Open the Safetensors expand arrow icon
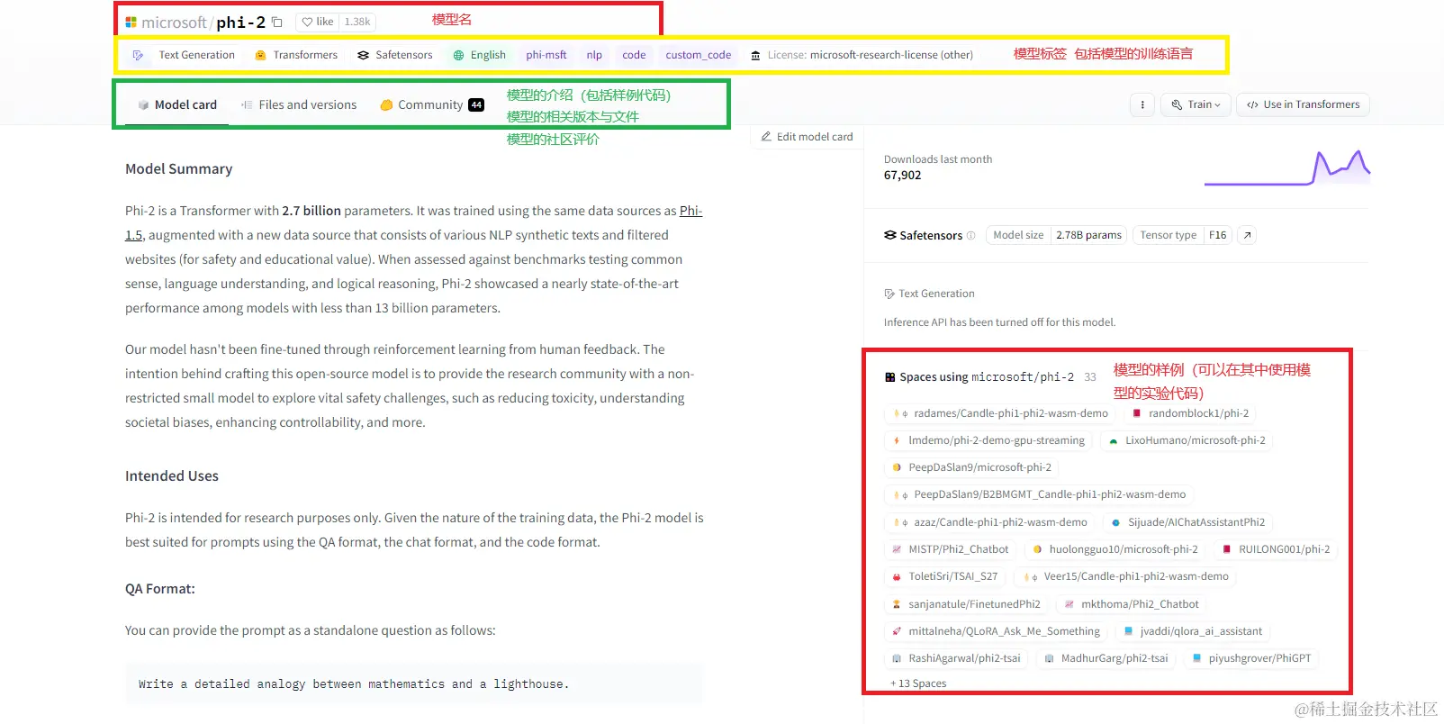This screenshot has width=1444, height=724. (x=1247, y=235)
